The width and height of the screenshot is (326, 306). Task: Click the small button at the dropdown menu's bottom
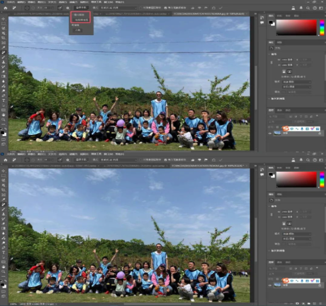pos(78,30)
